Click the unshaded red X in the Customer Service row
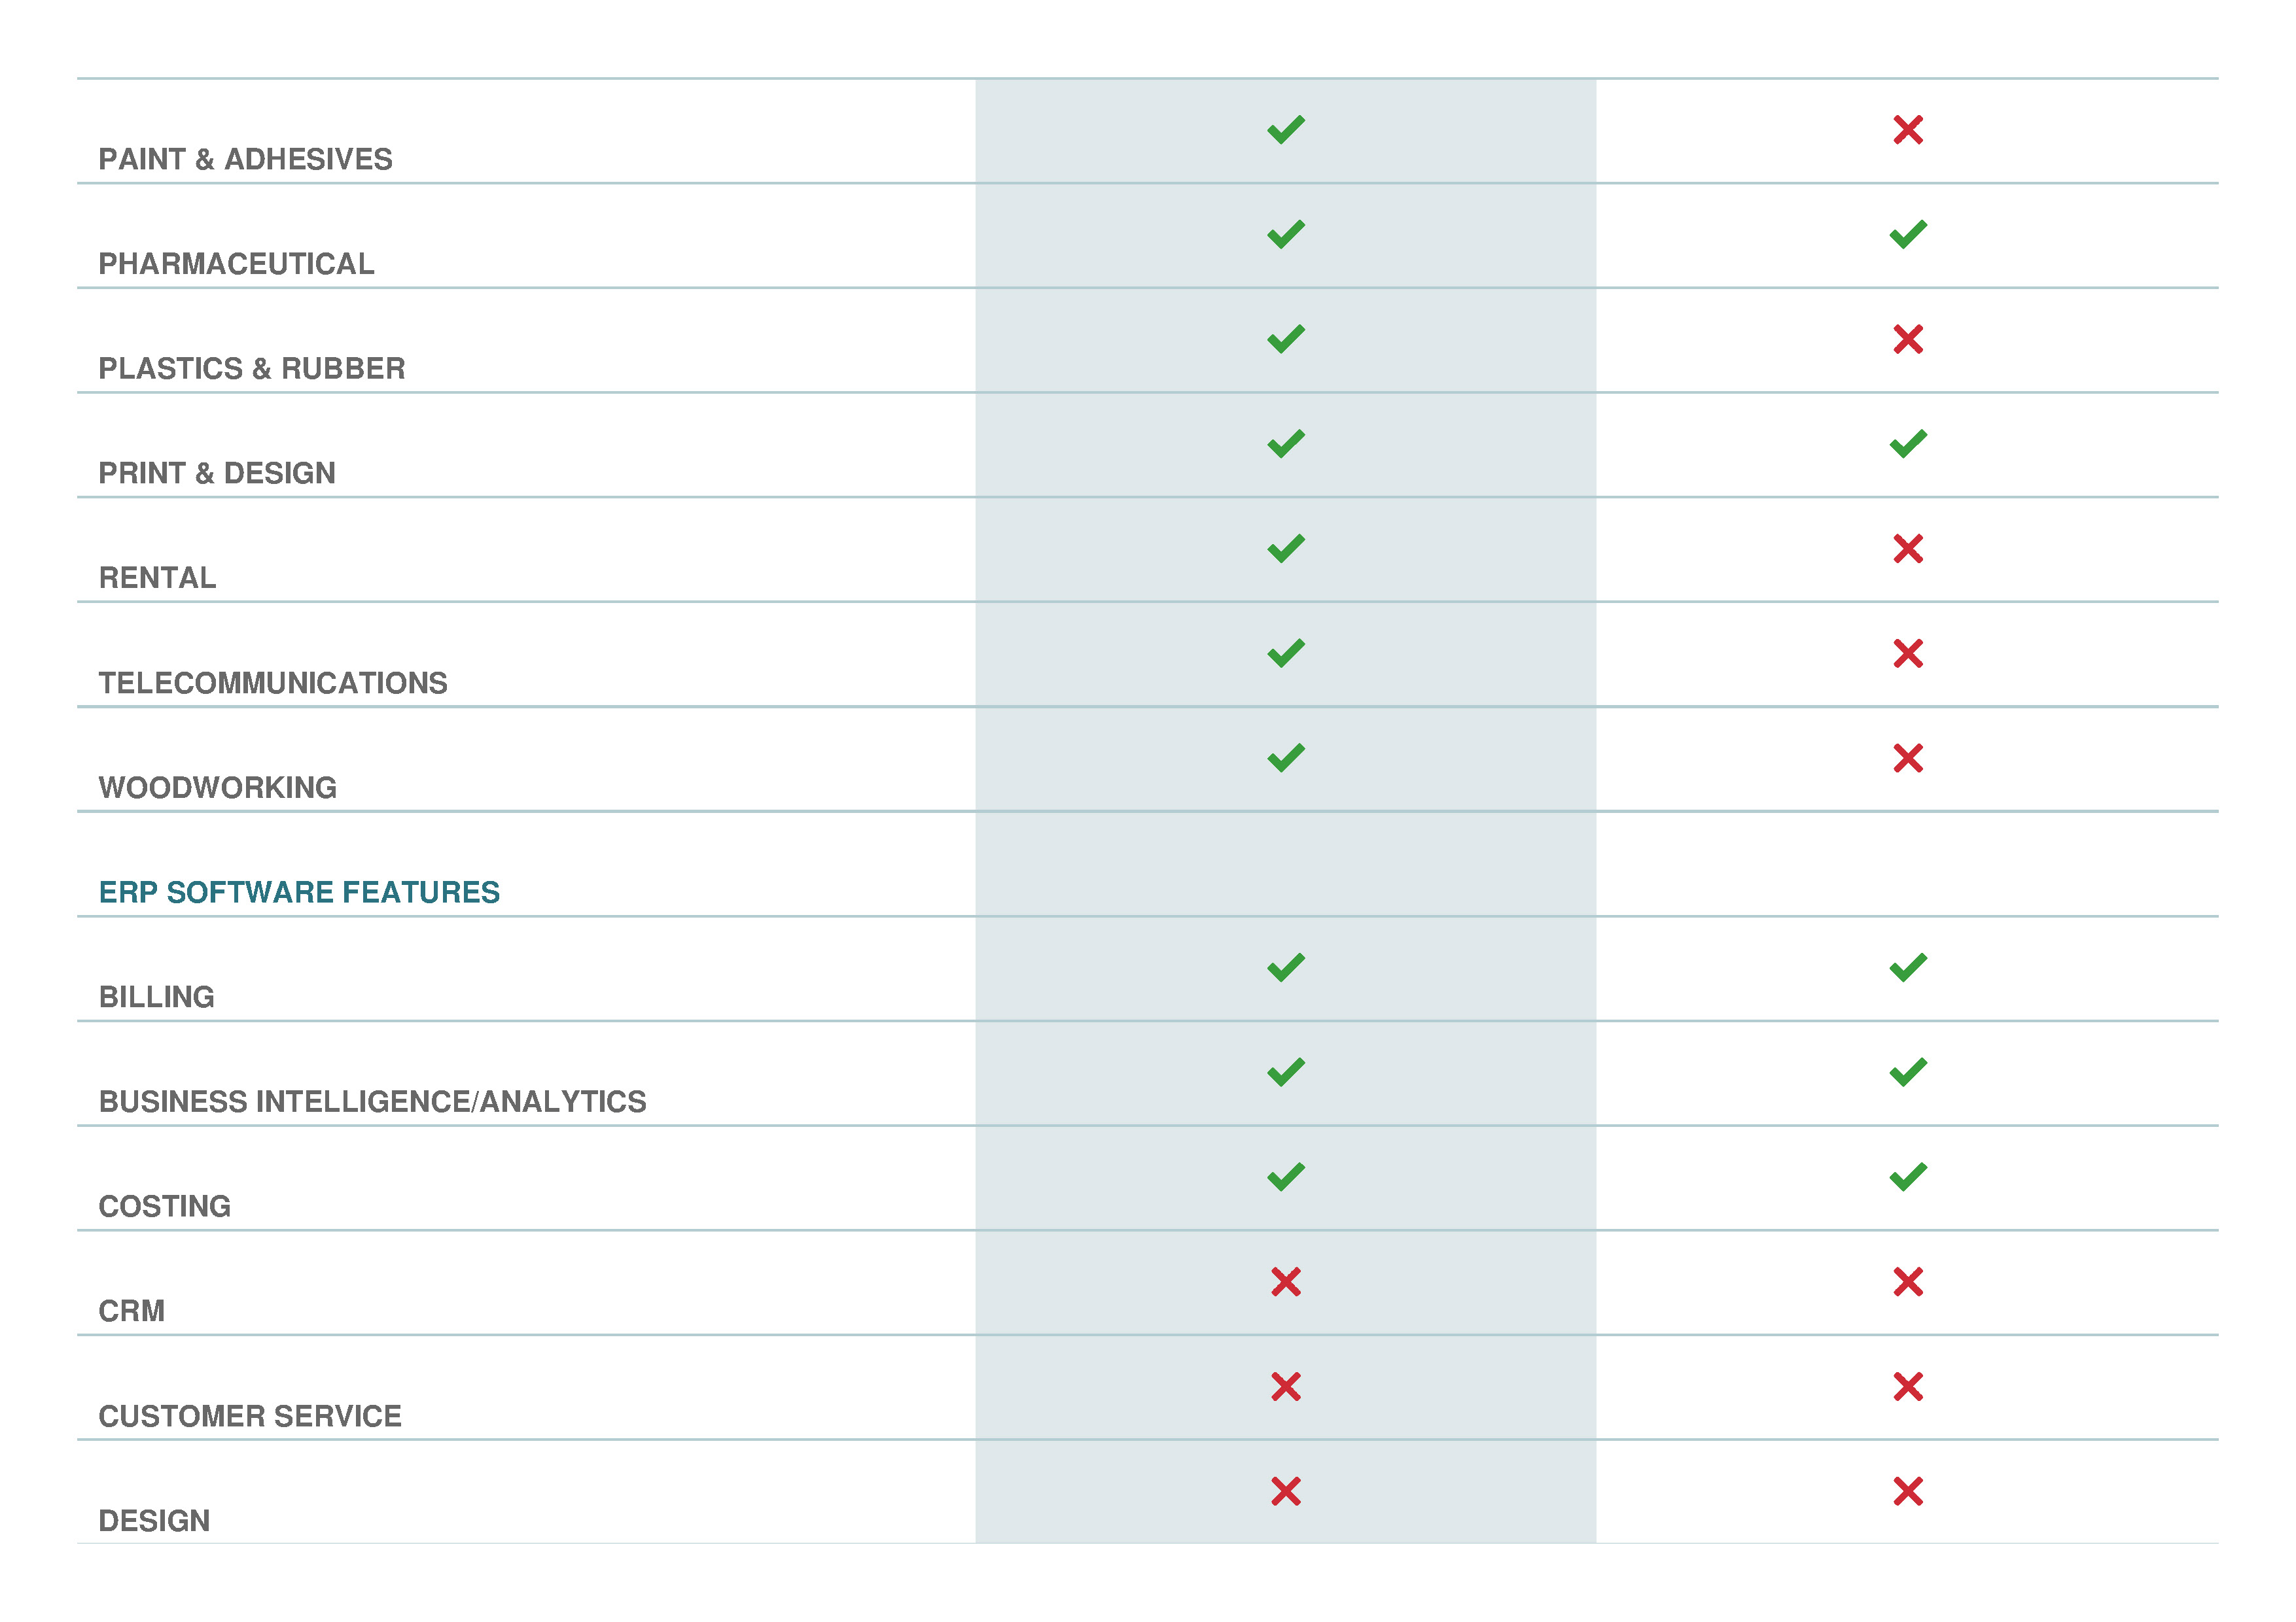Screen dimensions: 2296x1622 (1907, 1387)
